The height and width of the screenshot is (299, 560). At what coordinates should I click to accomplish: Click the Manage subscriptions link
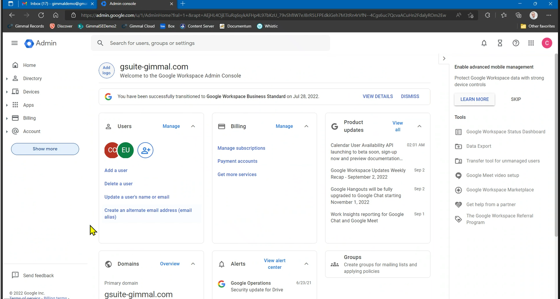click(241, 148)
